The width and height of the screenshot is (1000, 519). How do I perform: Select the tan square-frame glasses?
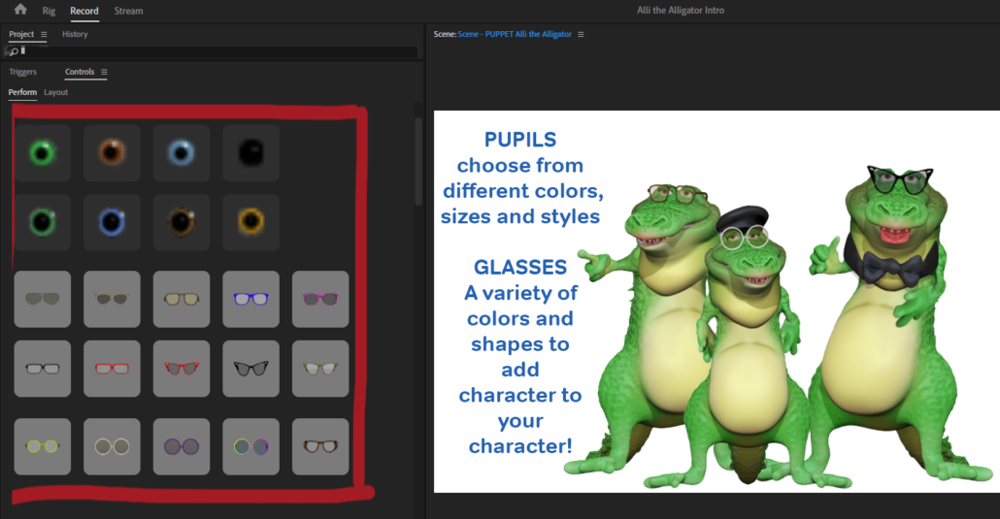(182, 299)
